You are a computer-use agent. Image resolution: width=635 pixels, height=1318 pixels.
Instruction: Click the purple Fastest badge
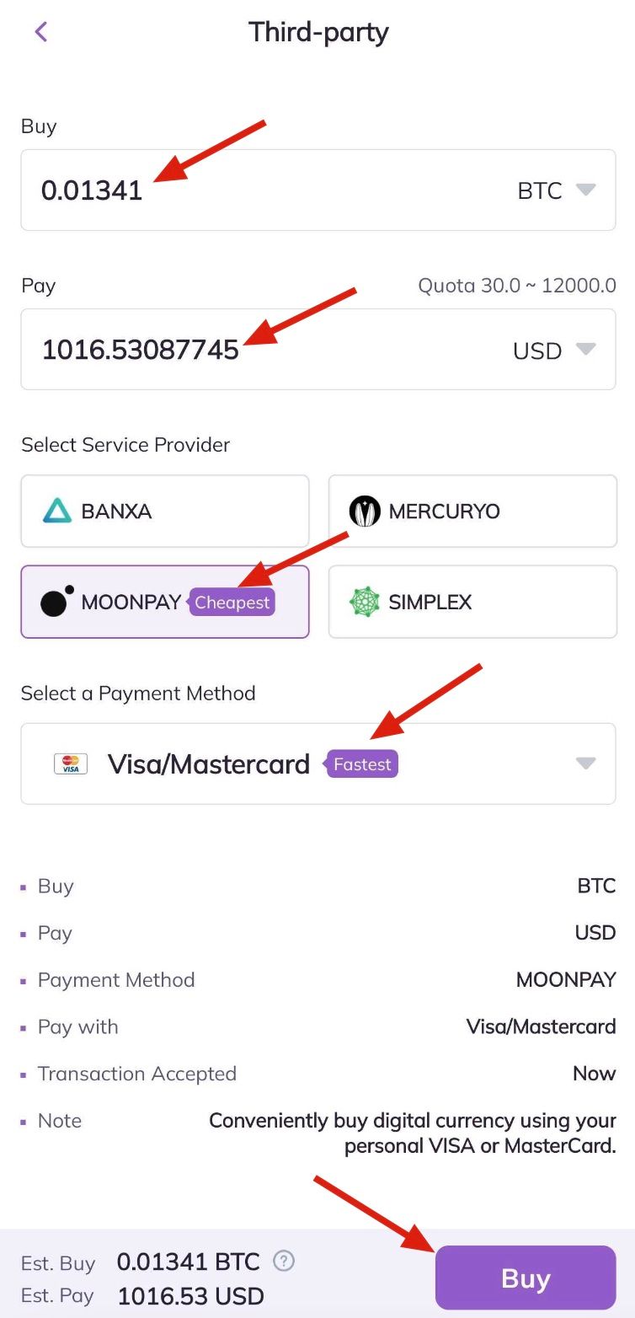coord(362,764)
